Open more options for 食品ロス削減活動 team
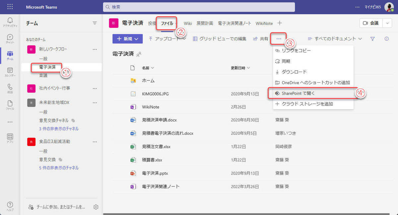 [95, 141]
